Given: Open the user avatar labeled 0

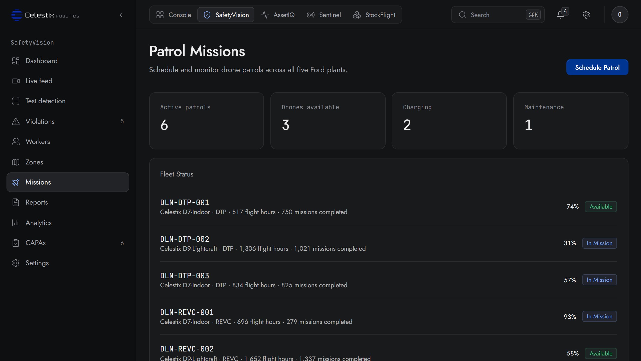Looking at the screenshot, I should coord(620,15).
